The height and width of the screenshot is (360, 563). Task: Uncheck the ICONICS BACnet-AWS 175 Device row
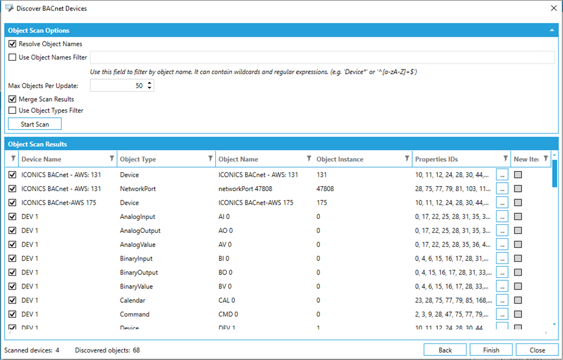coord(12,203)
